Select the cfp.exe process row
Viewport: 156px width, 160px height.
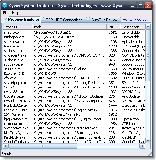tap(74, 78)
